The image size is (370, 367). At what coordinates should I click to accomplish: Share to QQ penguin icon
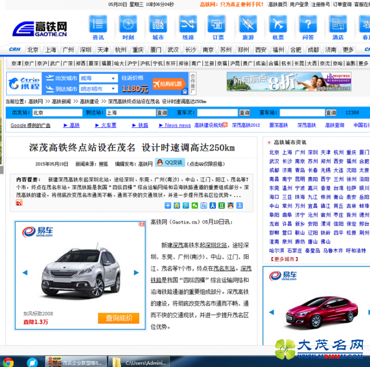[231, 205]
